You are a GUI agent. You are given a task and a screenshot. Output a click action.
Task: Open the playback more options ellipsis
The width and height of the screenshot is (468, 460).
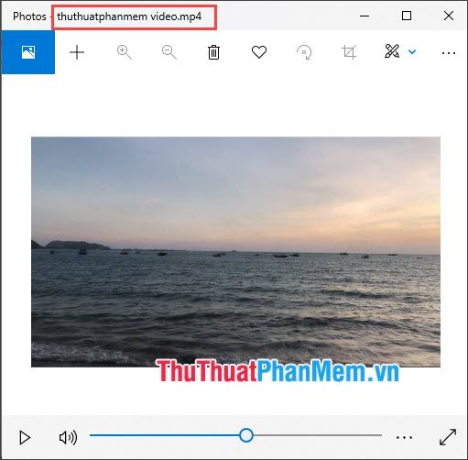pyautogui.click(x=404, y=437)
